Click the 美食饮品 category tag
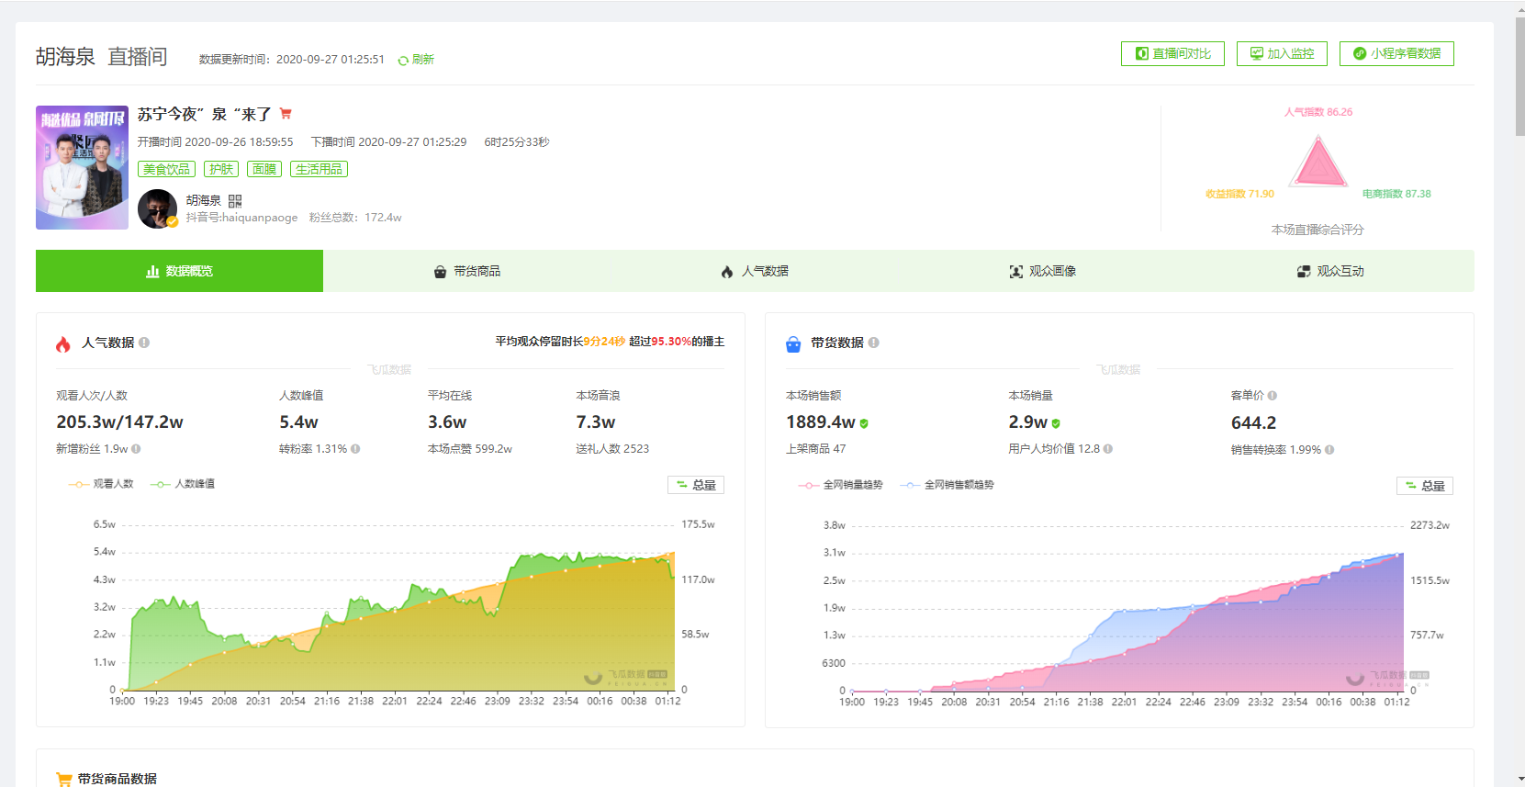This screenshot has width=1525, height=787. [x=166, y=169]
